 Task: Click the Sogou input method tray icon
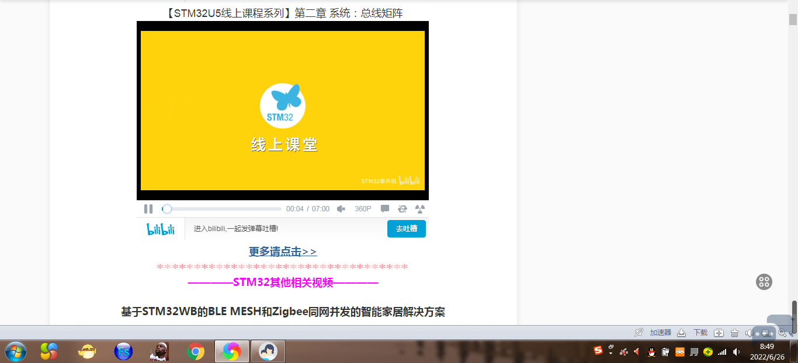(x=598, y=351)
